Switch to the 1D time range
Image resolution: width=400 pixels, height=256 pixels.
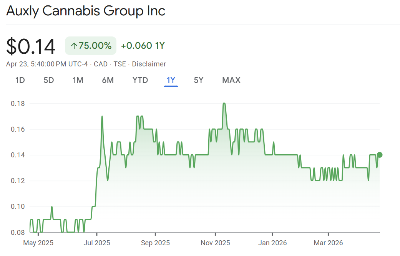pos(20,80)
